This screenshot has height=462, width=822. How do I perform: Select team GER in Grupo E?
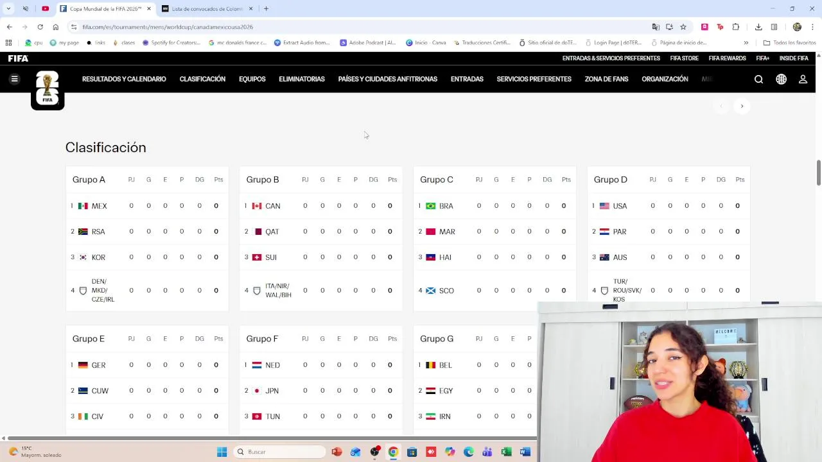98,365
